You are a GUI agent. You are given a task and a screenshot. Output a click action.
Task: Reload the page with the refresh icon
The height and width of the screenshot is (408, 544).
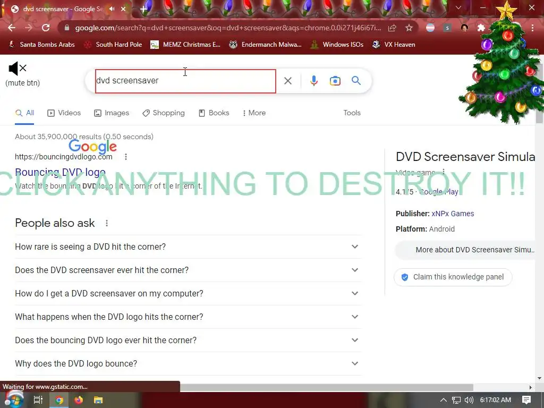pyautogui.click(x=46, y=28)
